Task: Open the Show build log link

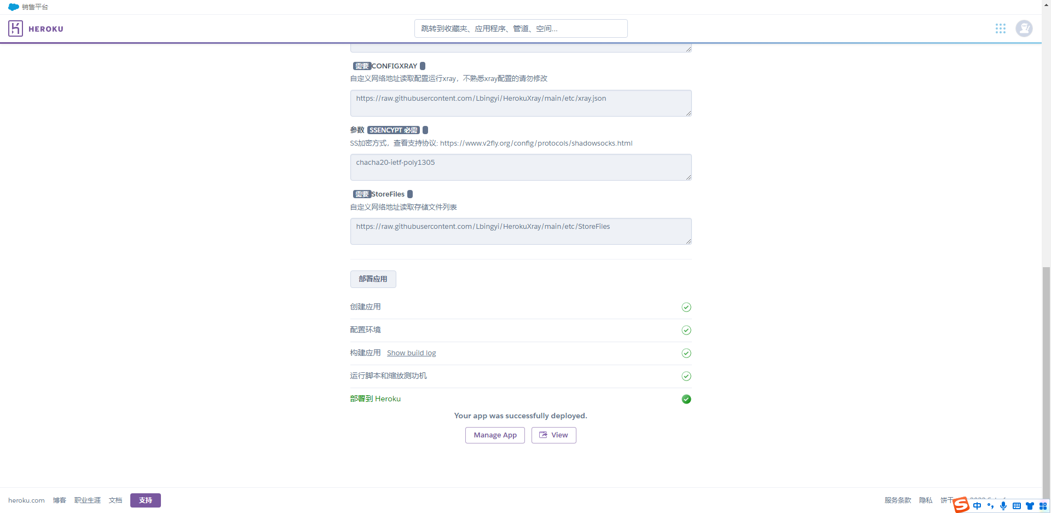Action: tap(411, 353)
